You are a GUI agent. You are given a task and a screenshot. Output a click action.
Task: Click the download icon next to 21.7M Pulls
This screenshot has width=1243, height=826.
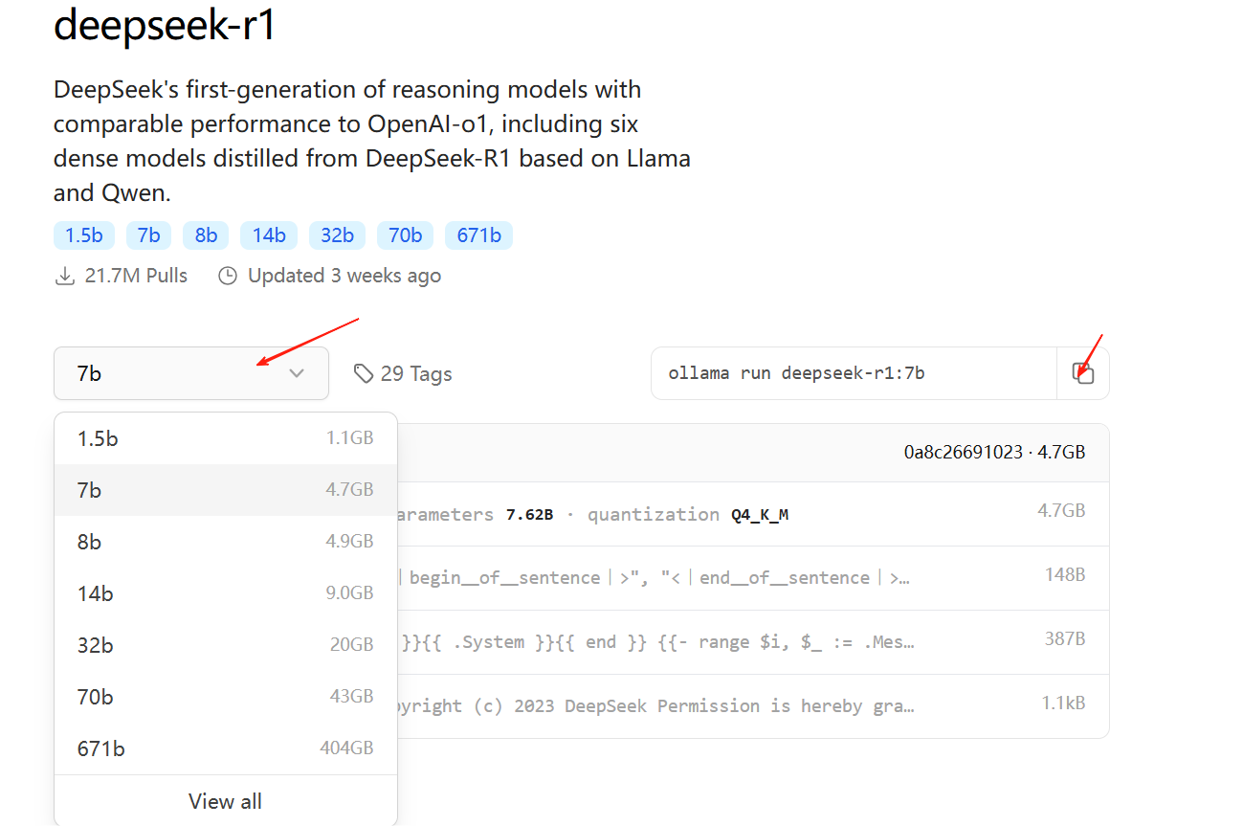[65, 276]
